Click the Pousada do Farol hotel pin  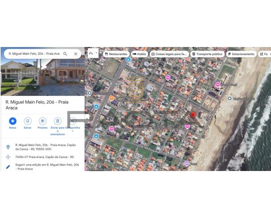tap(112, 129)
